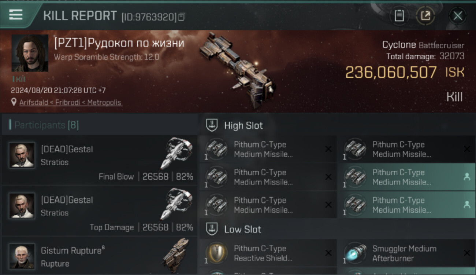Click Stratios ship icon for Final Blow
This screenshot has height=275, width=476.
click(x=176, y=153)
